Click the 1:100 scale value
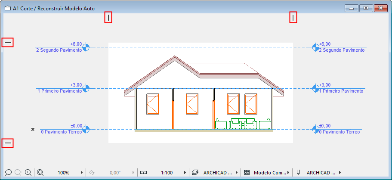 [x=167, y=173]
